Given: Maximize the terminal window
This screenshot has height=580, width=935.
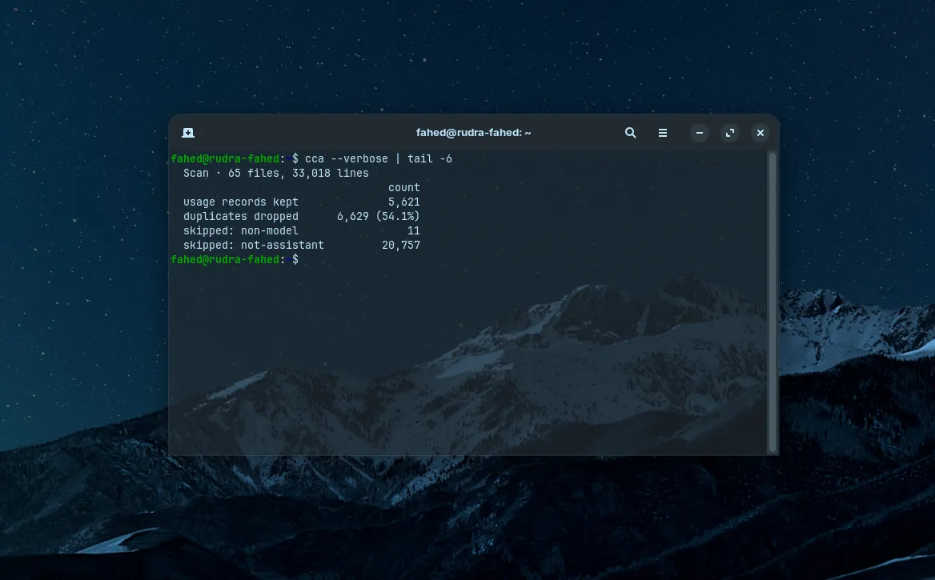Looking at the screenshot, I should [730, 133].
